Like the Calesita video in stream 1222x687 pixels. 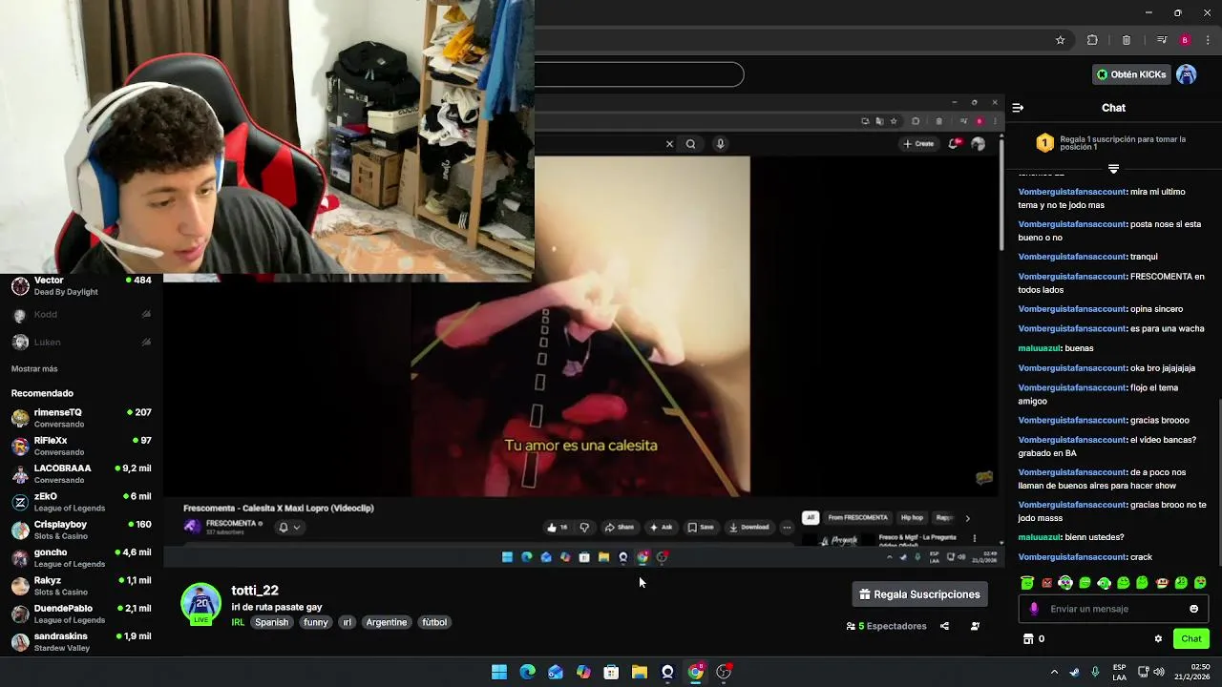click(558, 527)
